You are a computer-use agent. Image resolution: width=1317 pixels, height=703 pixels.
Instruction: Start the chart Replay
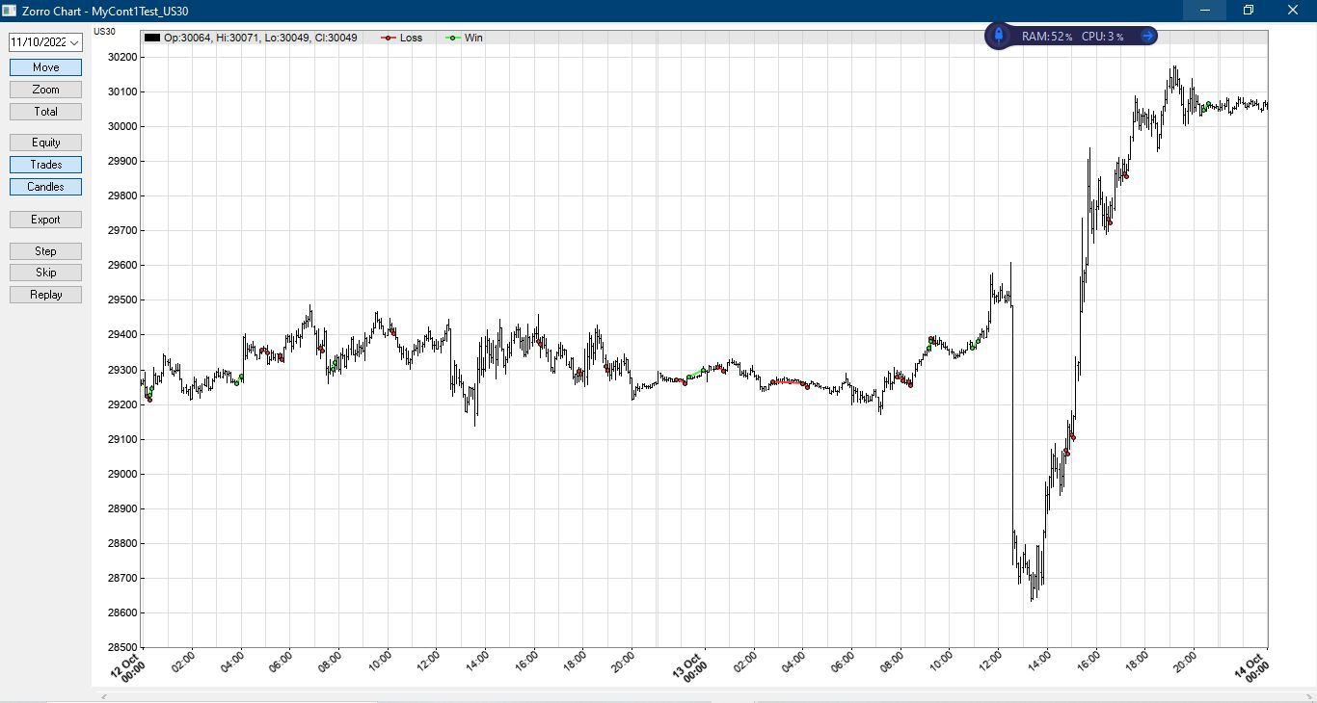pos(45,295)
